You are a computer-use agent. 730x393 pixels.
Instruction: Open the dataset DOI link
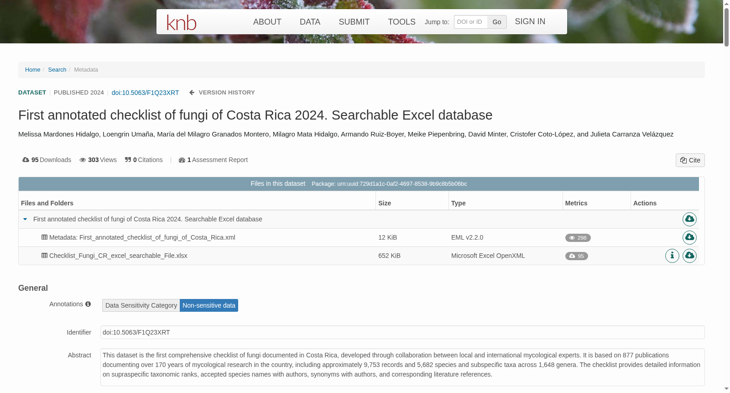(145, 93)
